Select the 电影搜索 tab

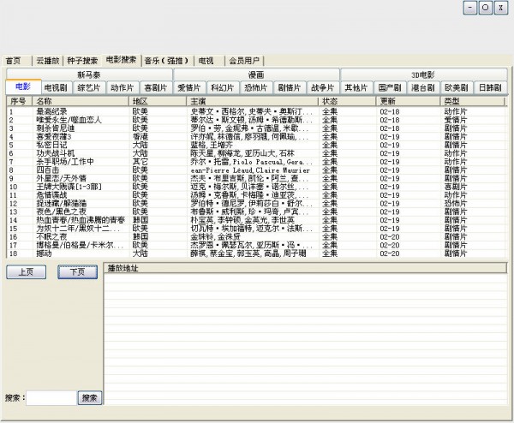coord(122,60)
